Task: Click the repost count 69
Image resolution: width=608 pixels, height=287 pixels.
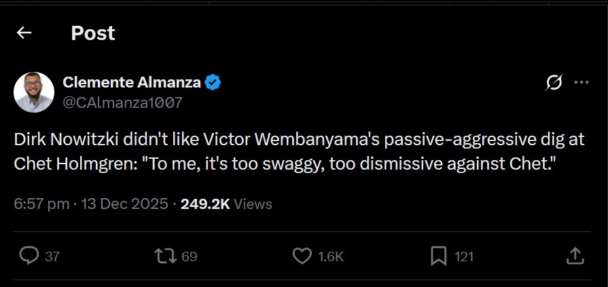Action: (x=190, y=256)
